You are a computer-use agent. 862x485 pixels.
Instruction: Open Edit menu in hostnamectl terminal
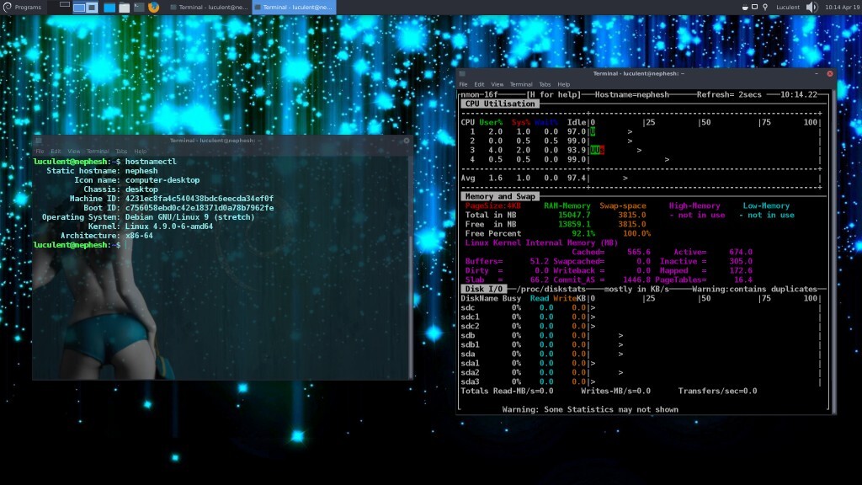tap(54, 152)
